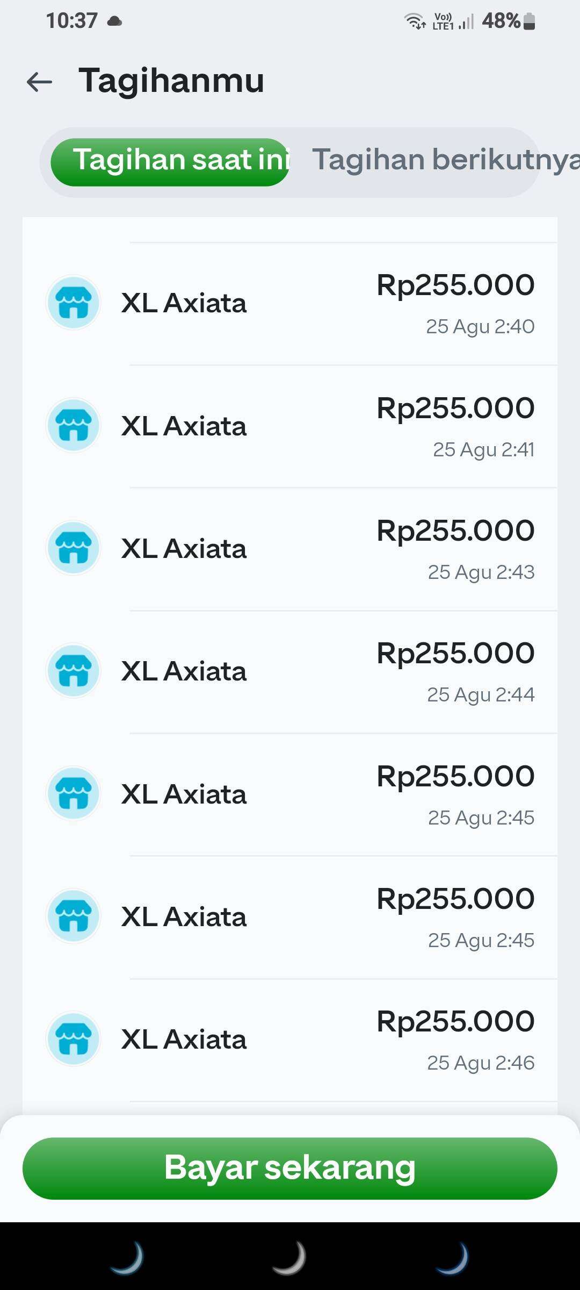580x1290 pixels.
Task: Tap the left moon navigation button
Action: click(127, 1258)
